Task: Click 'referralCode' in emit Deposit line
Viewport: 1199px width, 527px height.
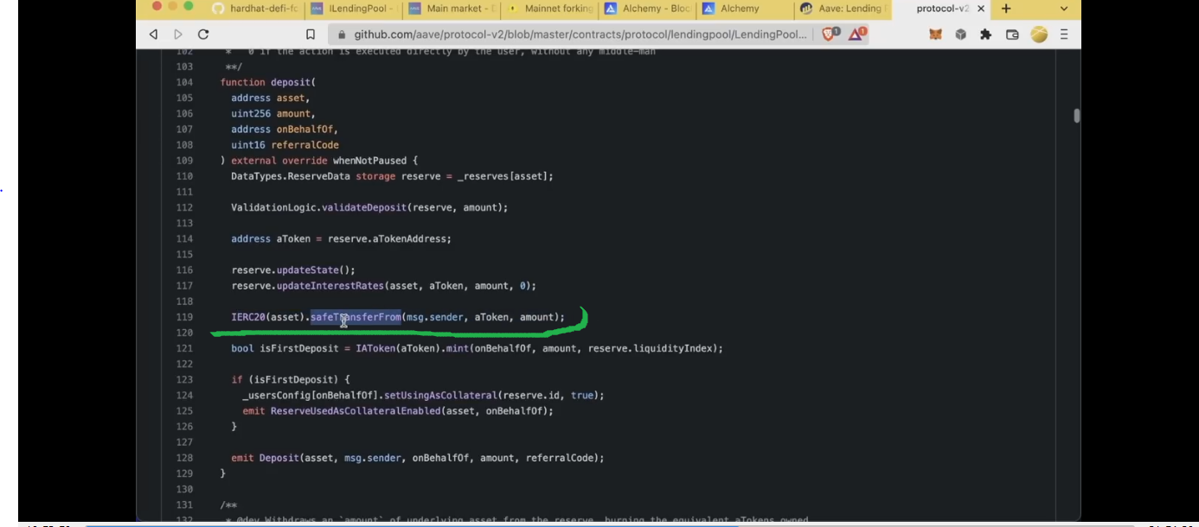Action: (560, 458)
